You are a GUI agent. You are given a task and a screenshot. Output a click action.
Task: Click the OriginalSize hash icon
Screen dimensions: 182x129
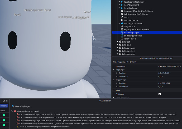point(122,26)
